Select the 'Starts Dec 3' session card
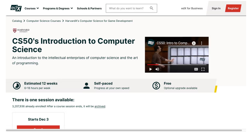The height and width of the screenshot is (133, 250). [38, 121]
